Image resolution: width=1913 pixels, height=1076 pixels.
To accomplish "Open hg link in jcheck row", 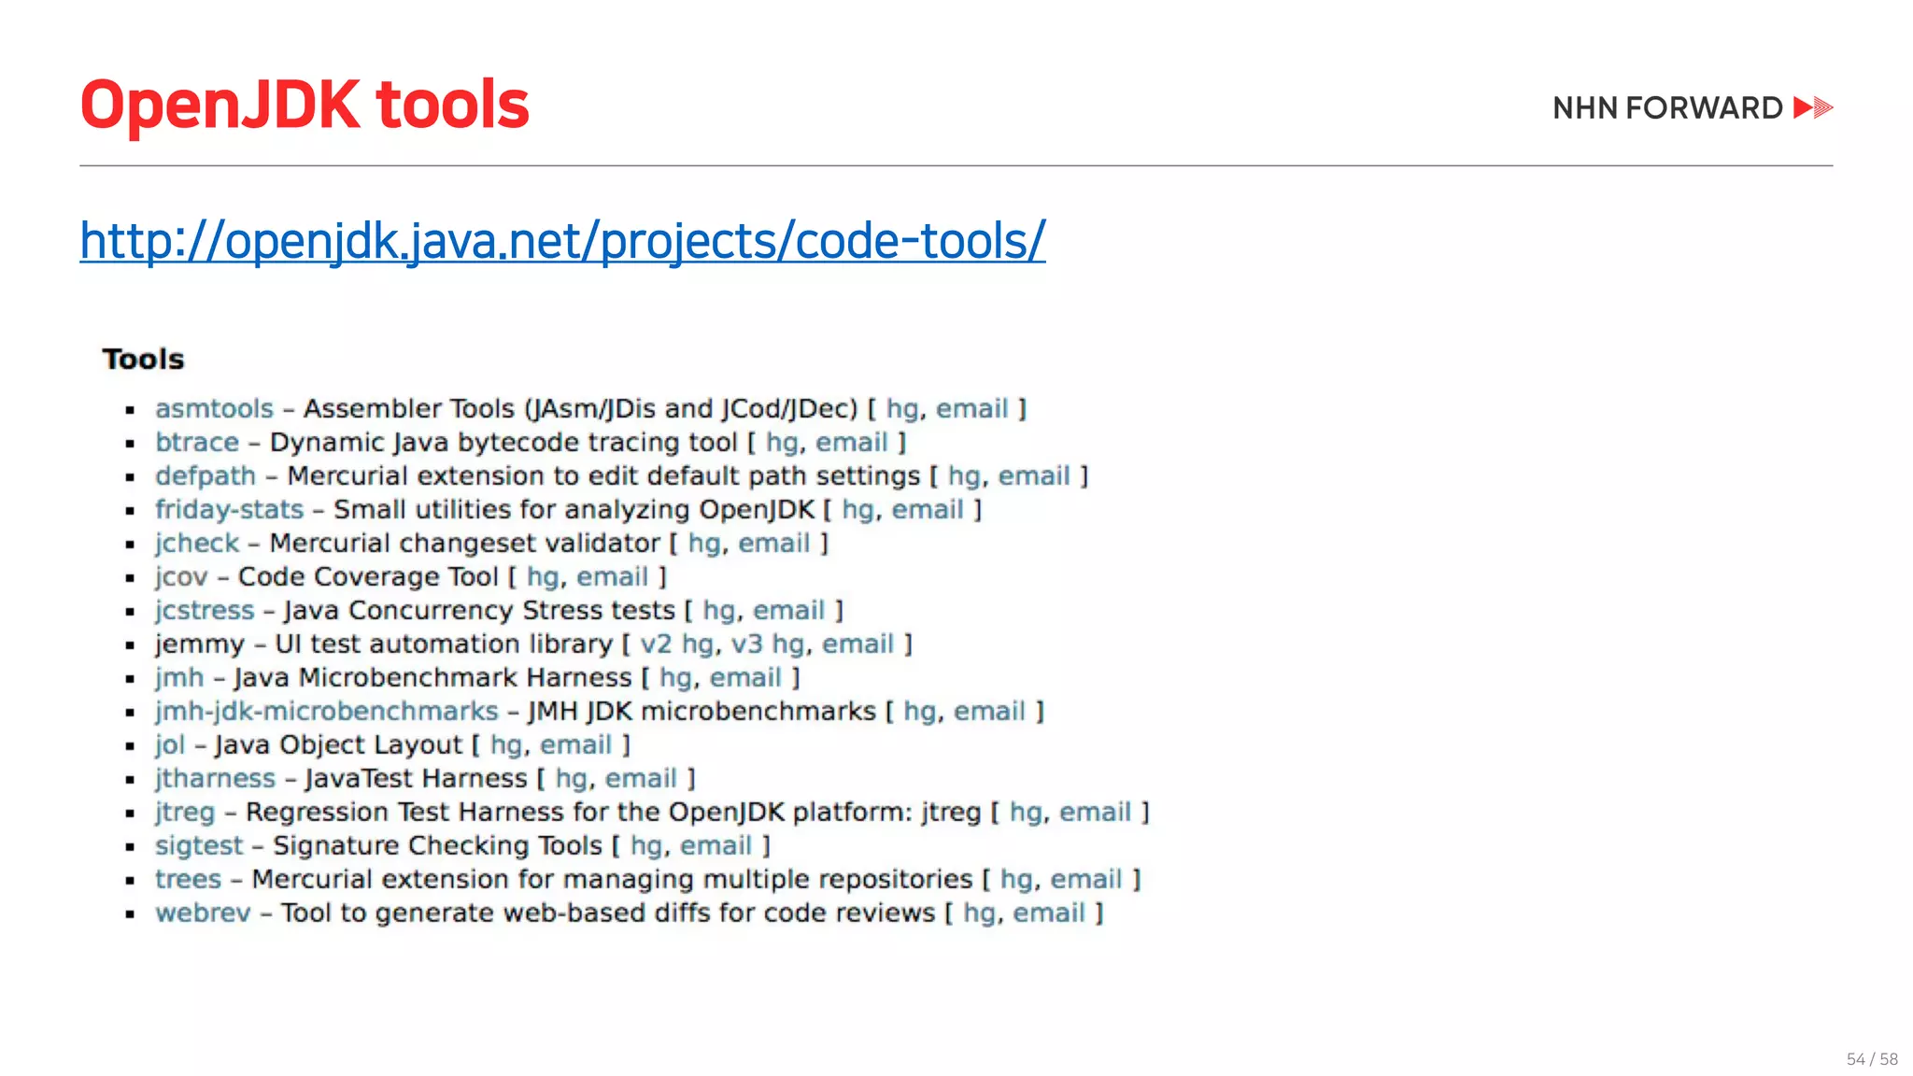I will click(704, 544).
